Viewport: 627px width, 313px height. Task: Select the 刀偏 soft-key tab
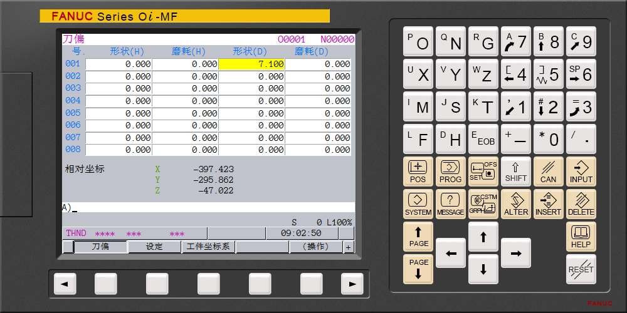pyautogui.click(x=100, y=247)
